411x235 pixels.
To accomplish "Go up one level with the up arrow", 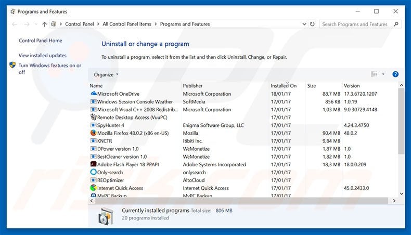I will point(45,24).
